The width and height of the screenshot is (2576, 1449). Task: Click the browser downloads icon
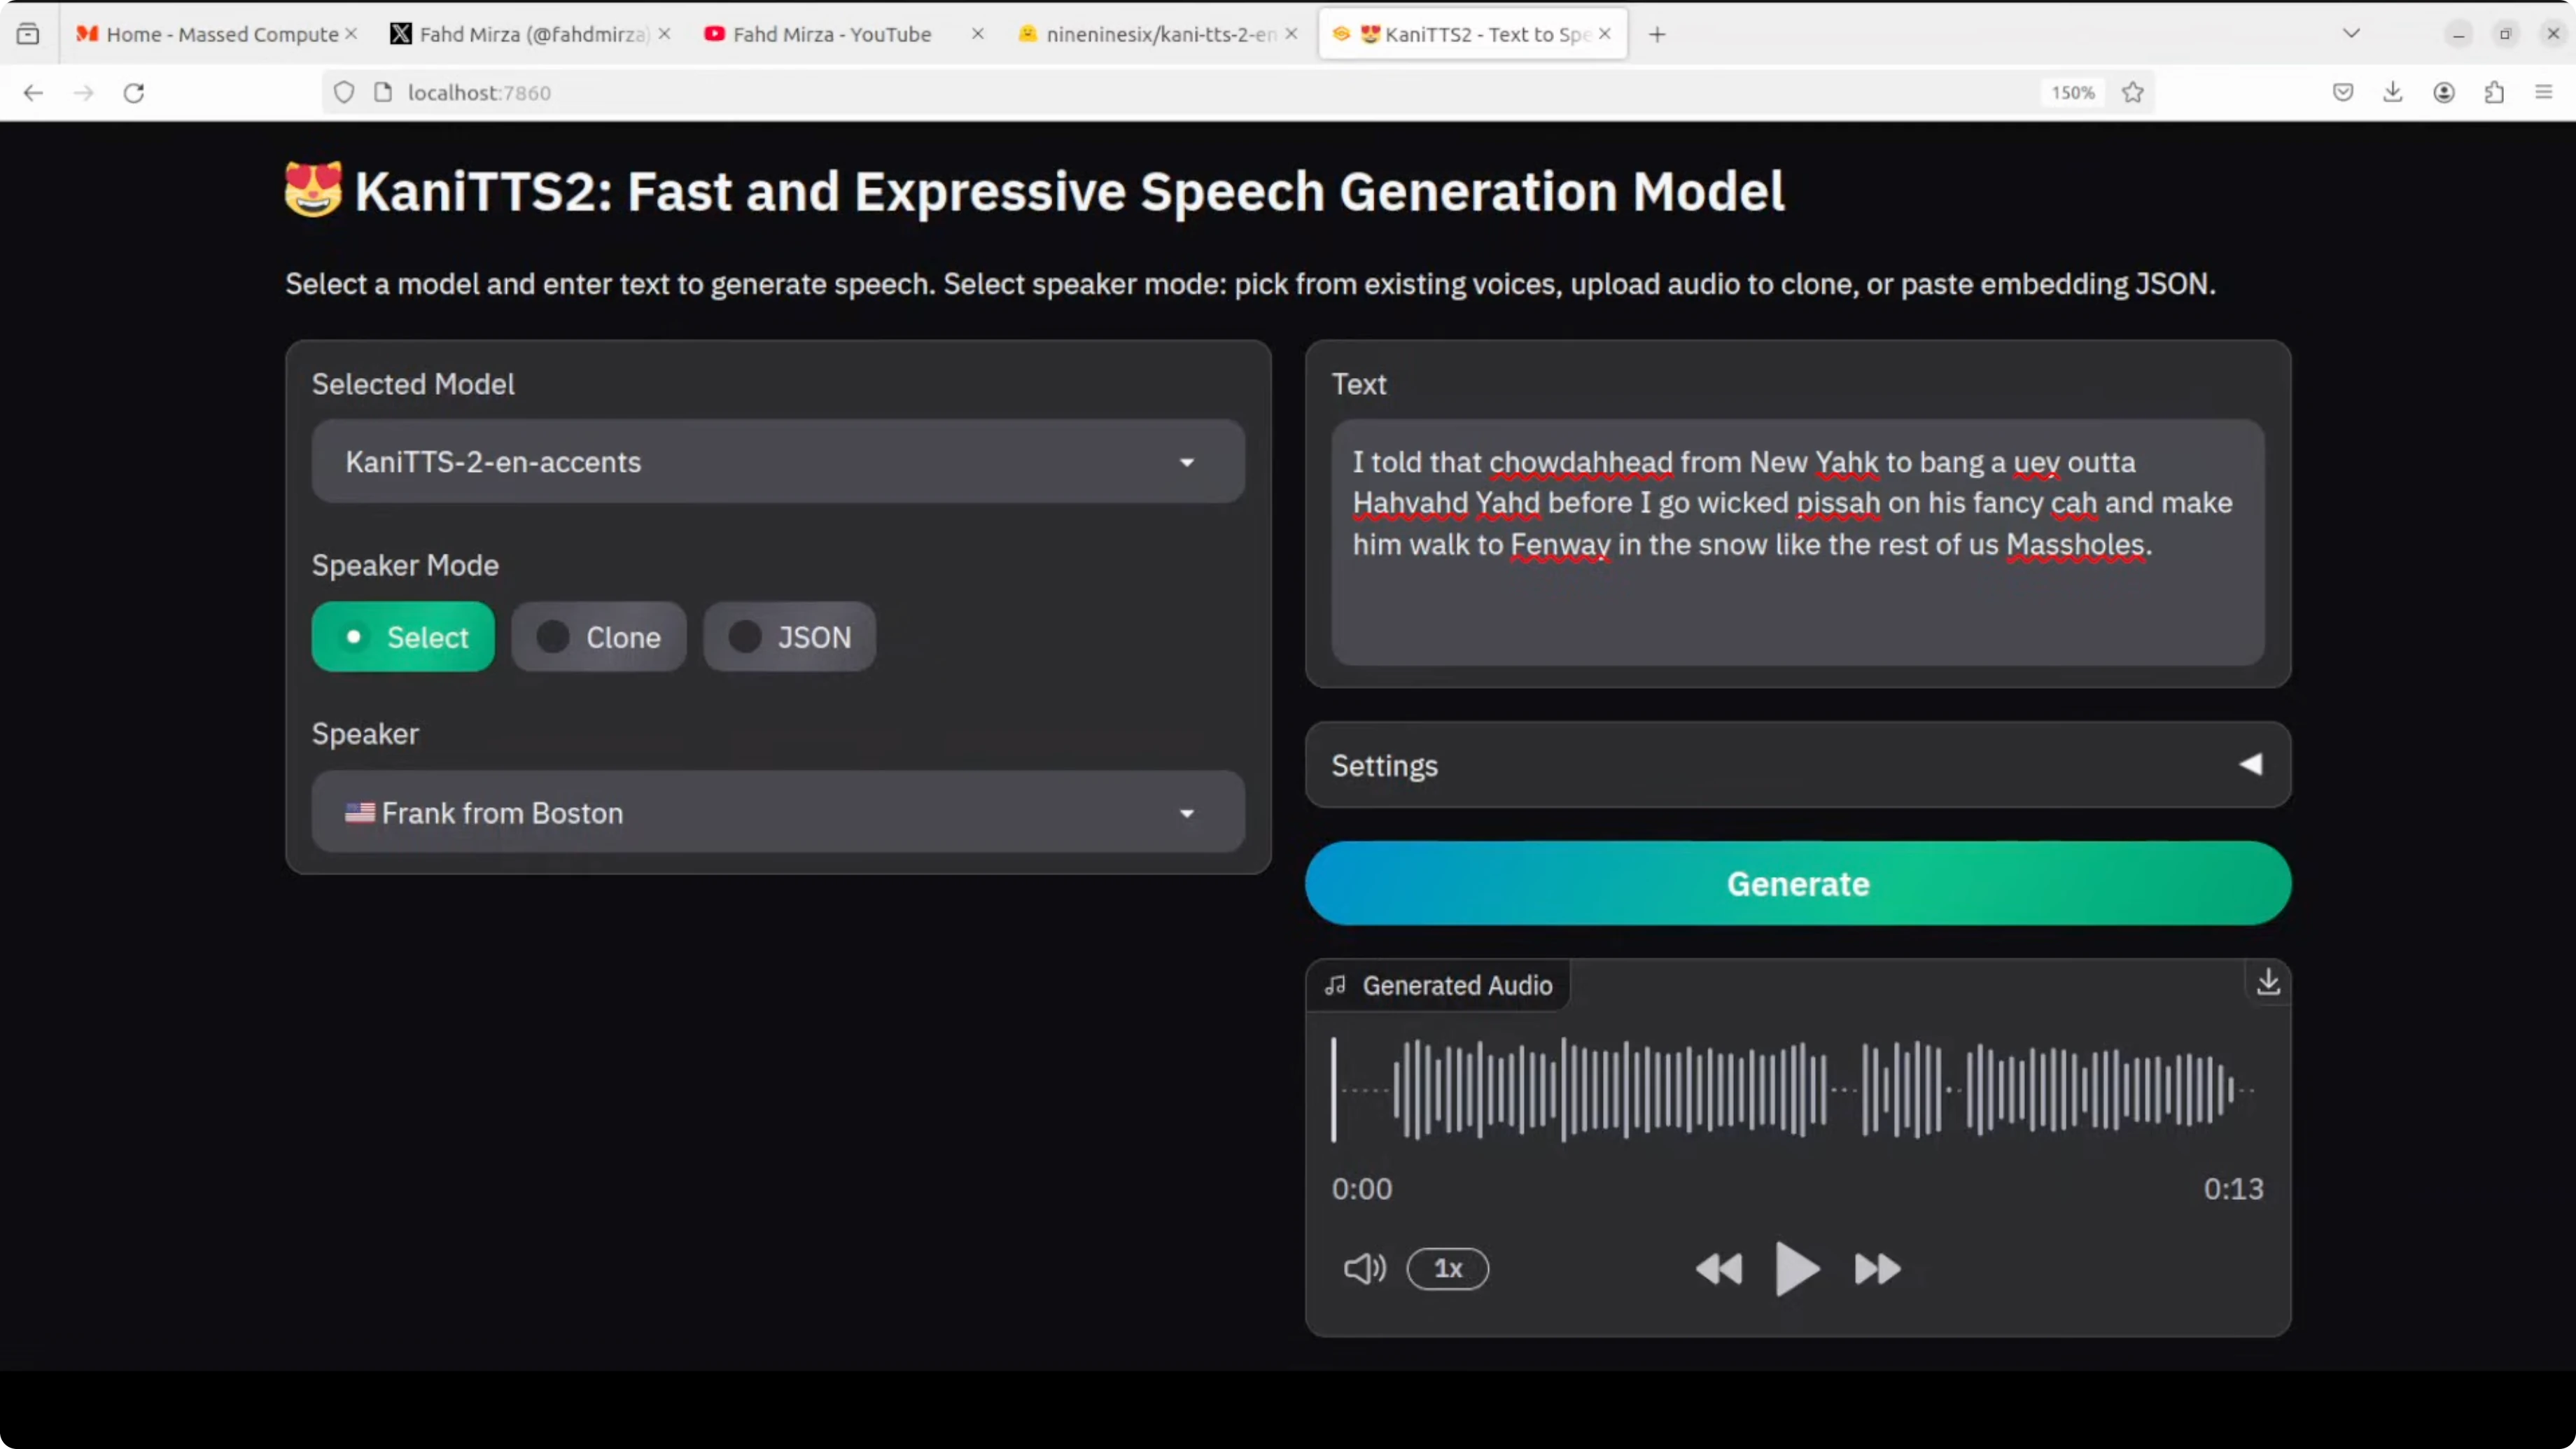[2393, 92]
